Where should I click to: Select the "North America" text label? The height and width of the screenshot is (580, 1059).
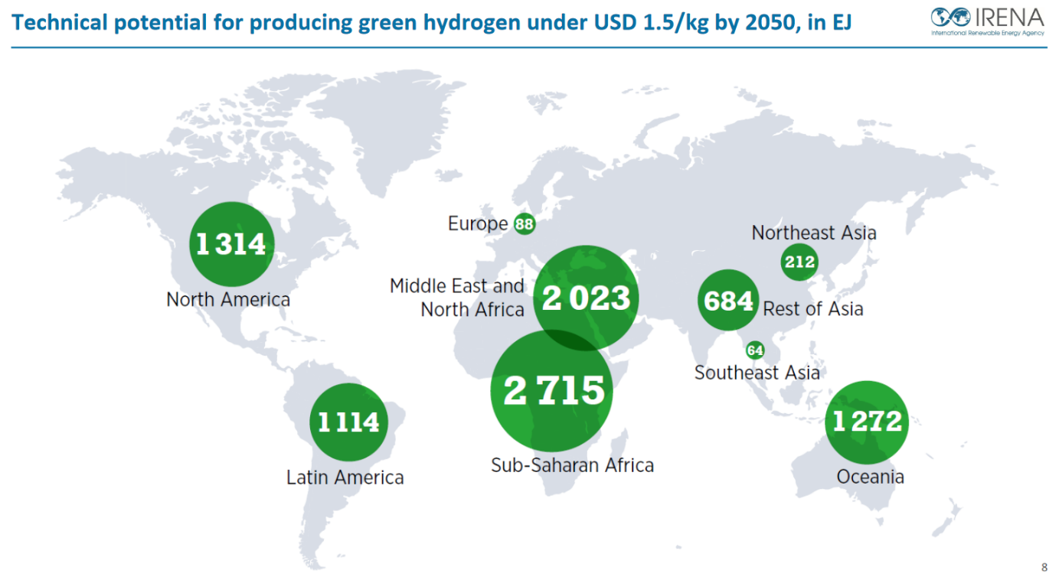point(228,299)
